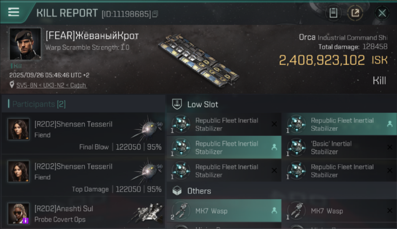Click the clipboard notes icon
The width and height of the screenshot is (397, 229).
[x=333, y=13]
